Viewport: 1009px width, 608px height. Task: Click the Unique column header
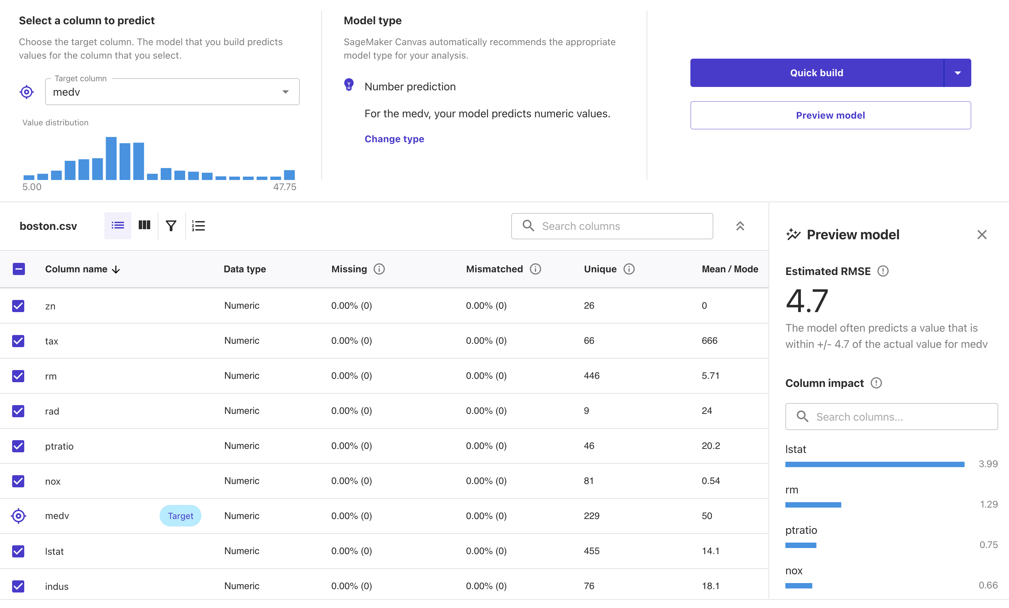coord(600,269)
